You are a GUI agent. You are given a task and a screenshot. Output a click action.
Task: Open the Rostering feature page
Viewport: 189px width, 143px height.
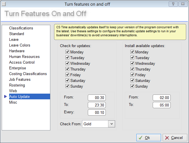(x=17, y=85)
